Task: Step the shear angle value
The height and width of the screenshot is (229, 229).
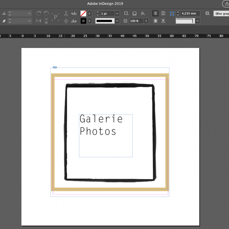Action: click(x=10, y=21)
